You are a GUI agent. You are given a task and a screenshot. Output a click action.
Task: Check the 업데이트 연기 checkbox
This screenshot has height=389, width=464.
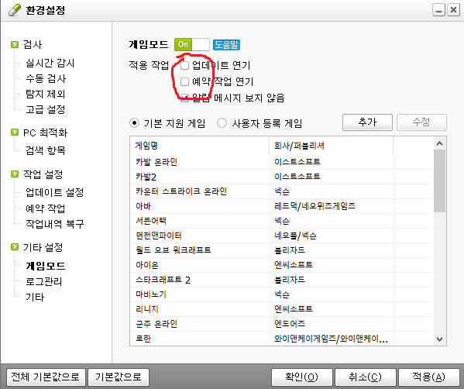[x=184, y=65]
